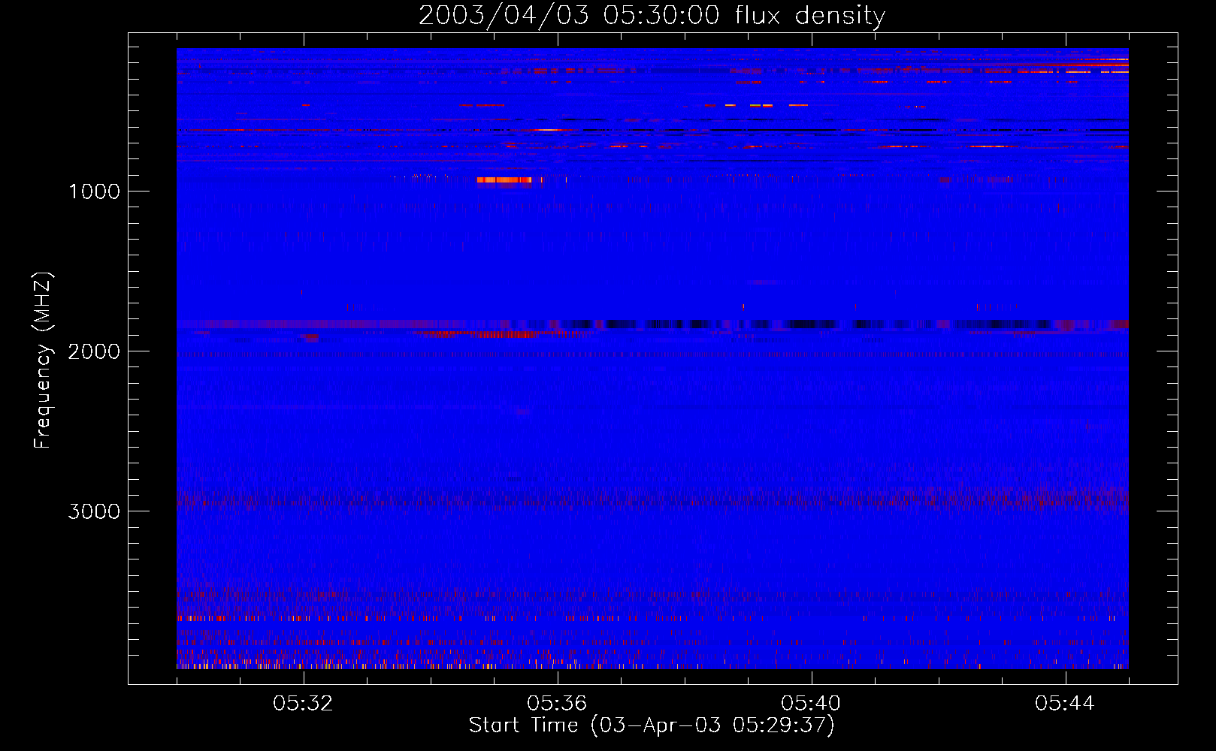Click the "Start Time (03-Apr-03 05:29:37)" axis label
This screenshot has height=751, width=1216.
(652, 725)
